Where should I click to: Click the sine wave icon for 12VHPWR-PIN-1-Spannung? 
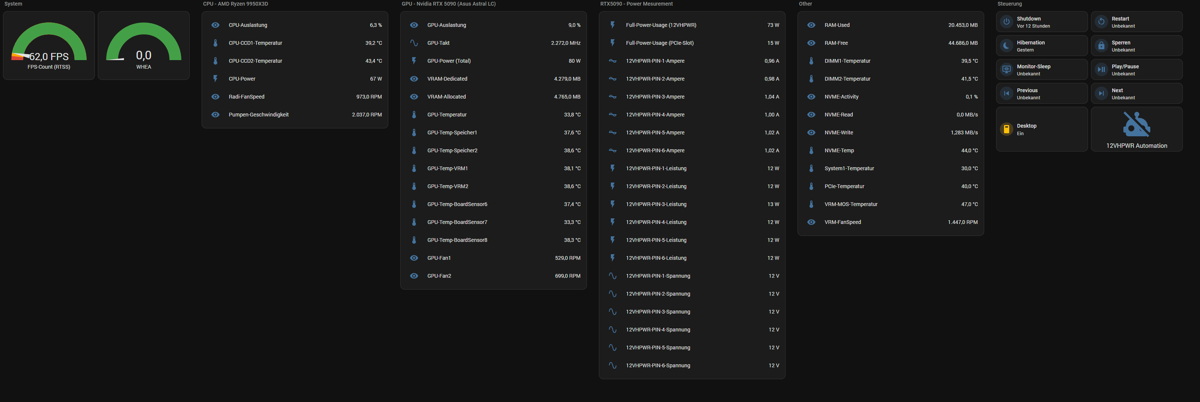[x=613, y=276]
